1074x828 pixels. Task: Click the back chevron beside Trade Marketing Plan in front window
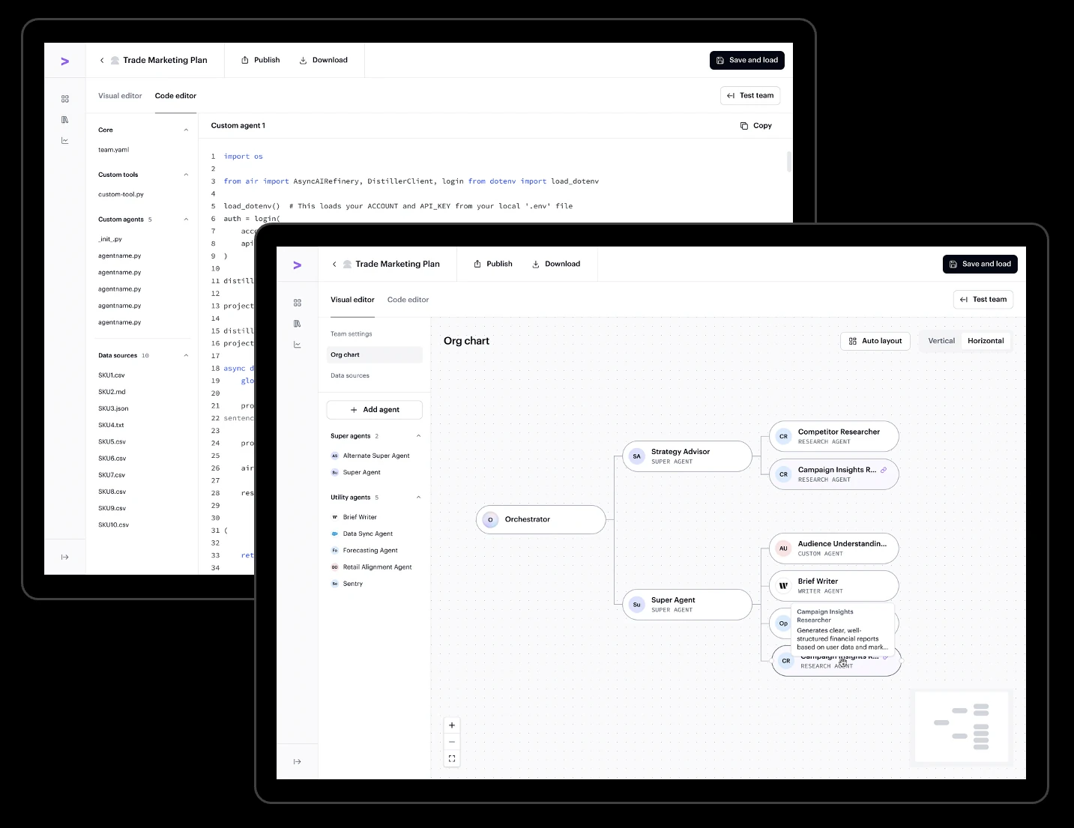[x=334, y=264]
